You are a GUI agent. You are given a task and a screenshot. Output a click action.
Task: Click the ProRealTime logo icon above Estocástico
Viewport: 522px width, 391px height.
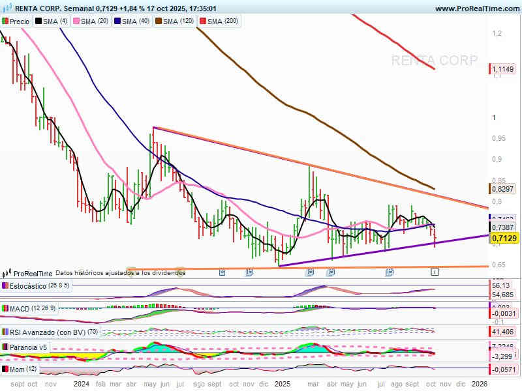8,273
